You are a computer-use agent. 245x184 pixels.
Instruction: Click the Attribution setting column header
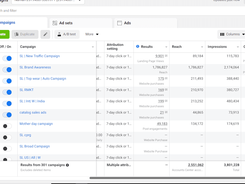119,47
